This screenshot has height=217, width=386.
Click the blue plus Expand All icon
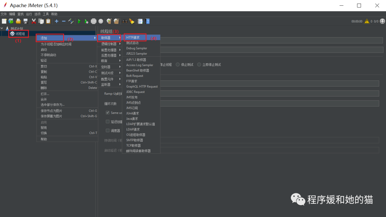coord(56,21)
